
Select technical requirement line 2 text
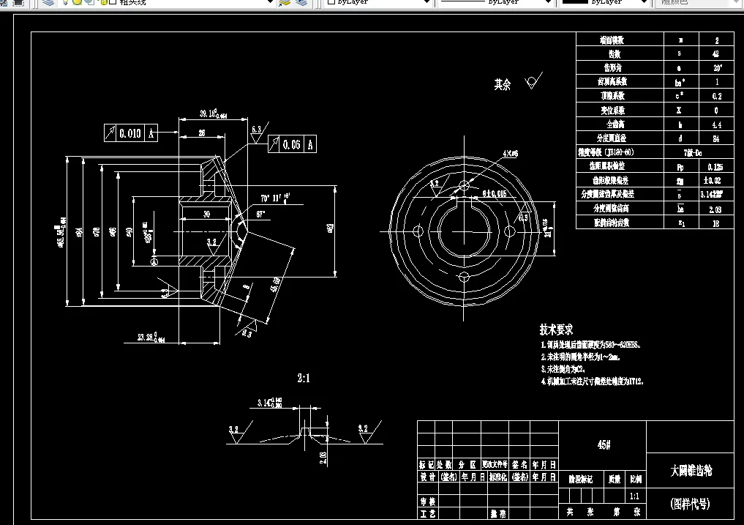tap(580, 357)
